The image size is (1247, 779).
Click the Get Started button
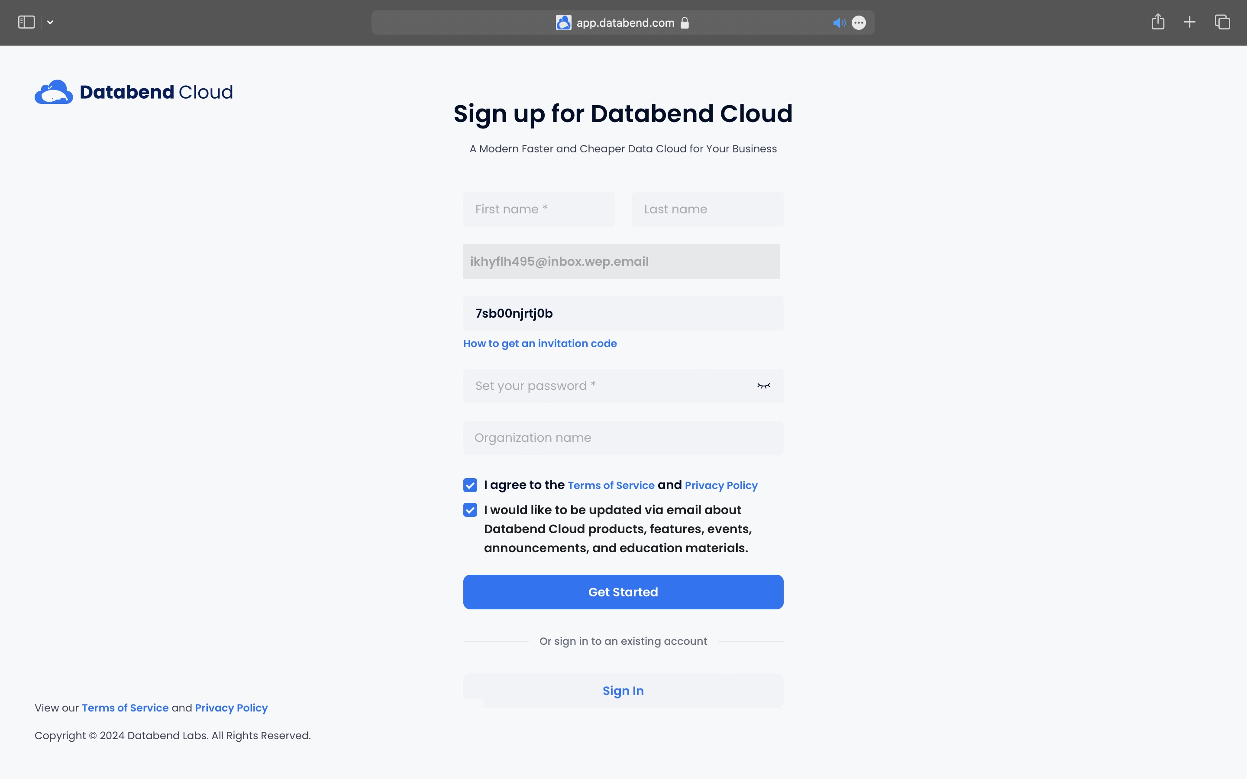click(623, 592)
